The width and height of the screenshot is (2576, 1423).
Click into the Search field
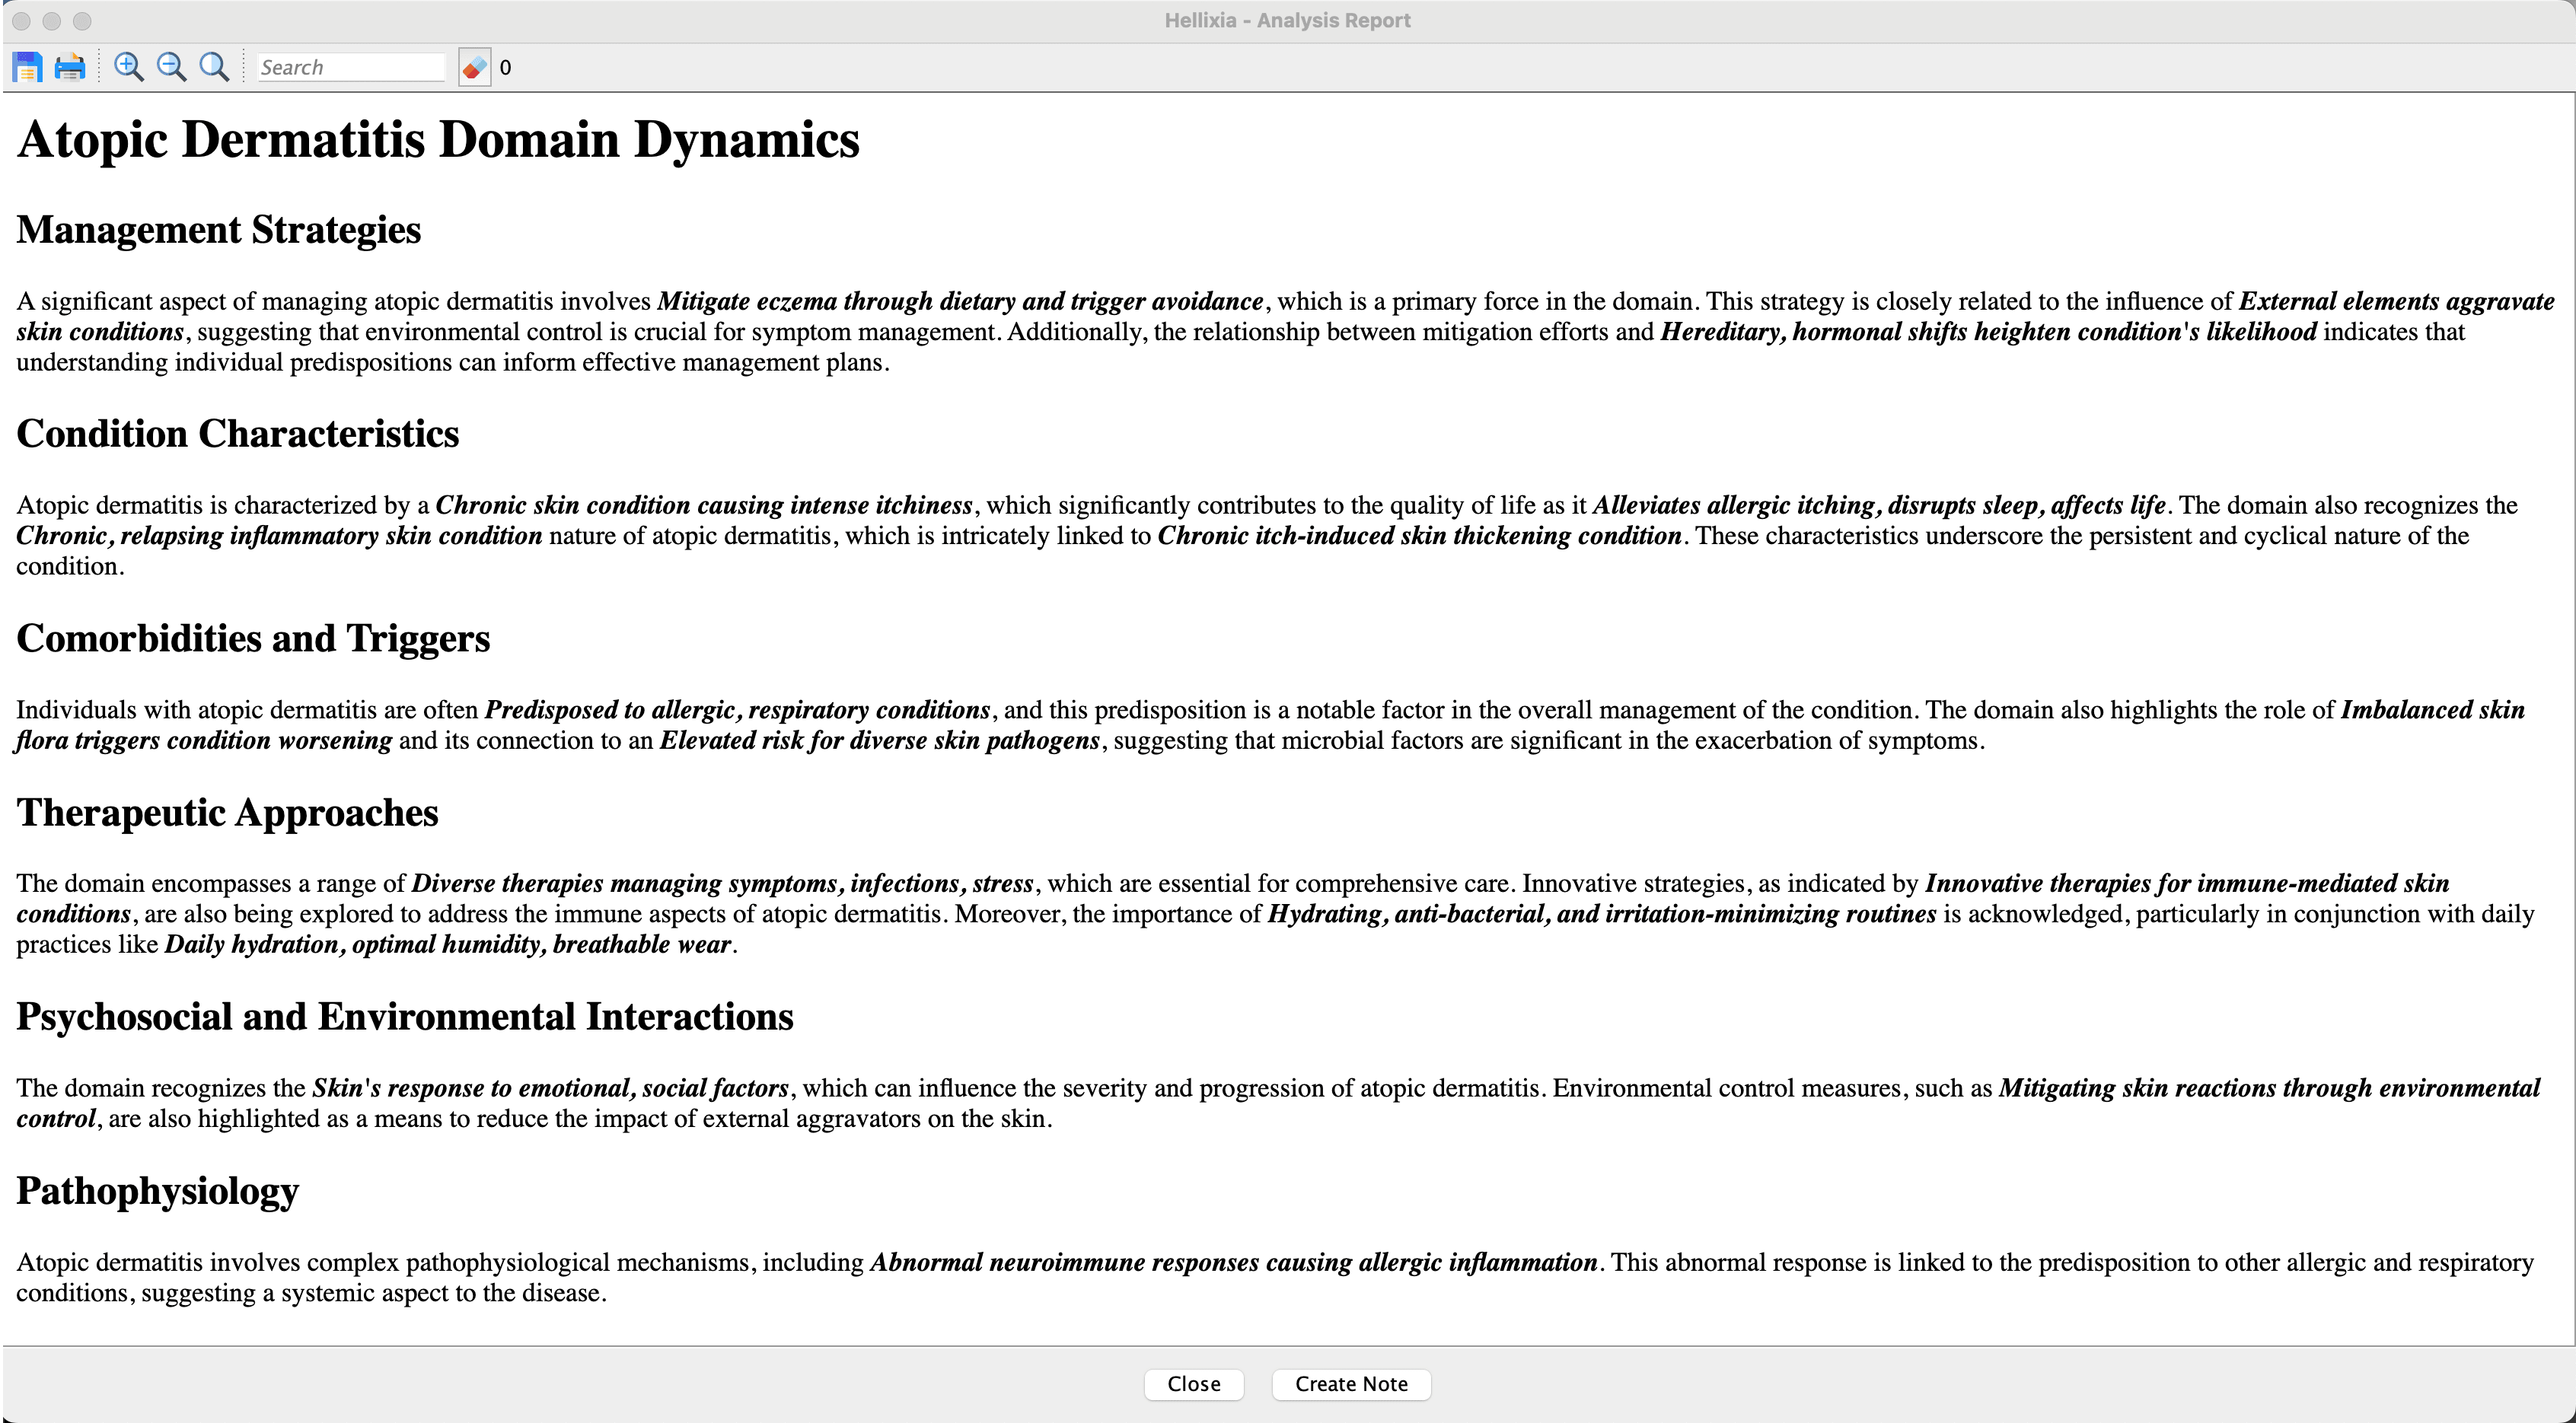click(350, 67)
